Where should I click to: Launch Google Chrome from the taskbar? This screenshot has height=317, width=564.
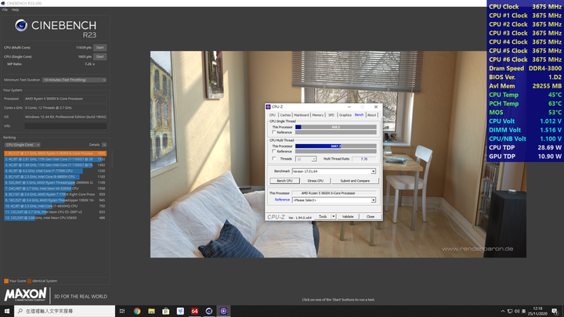137,311
